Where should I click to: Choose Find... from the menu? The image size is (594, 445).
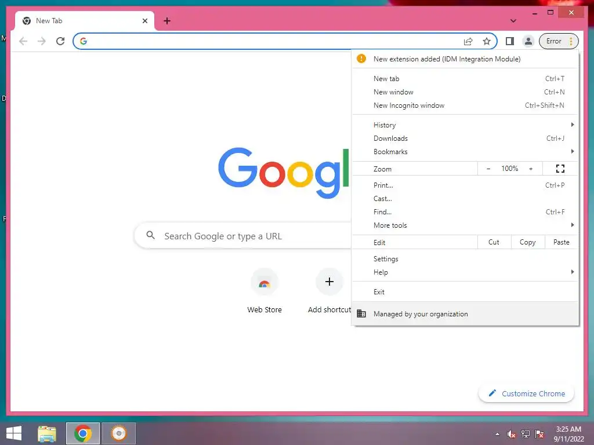pos(465,212)
